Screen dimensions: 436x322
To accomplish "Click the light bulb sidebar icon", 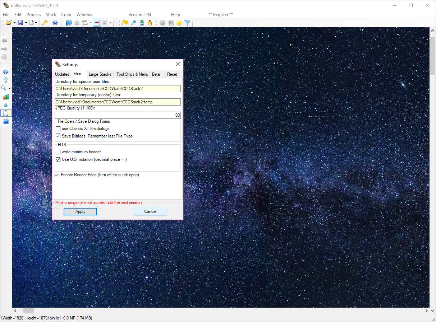I will coord(5,80).
